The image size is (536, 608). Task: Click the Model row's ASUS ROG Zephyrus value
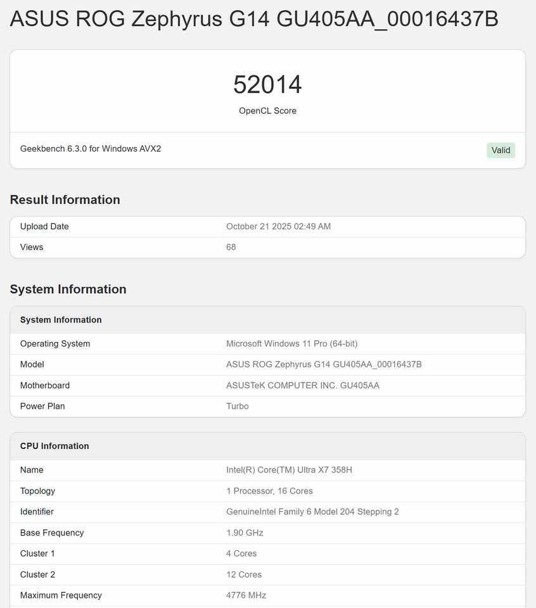coord(324,365)
